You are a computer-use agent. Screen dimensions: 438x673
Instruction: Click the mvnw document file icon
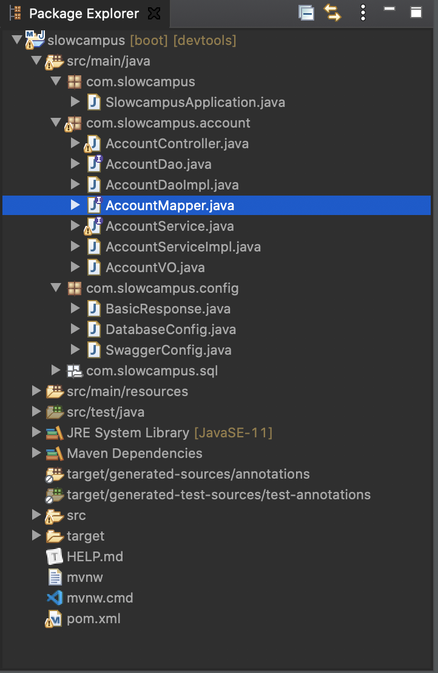[55, 577]
